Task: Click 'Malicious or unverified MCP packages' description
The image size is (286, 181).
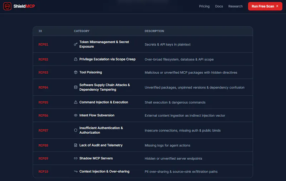Action: click(191, 73)
